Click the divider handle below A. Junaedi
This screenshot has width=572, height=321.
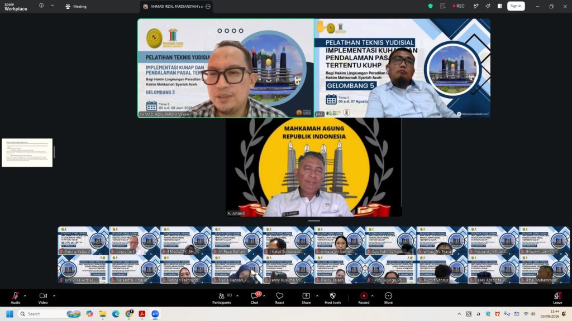pos(314,221)
